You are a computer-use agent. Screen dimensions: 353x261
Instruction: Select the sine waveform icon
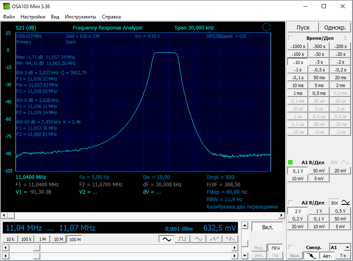coord(166,239)
